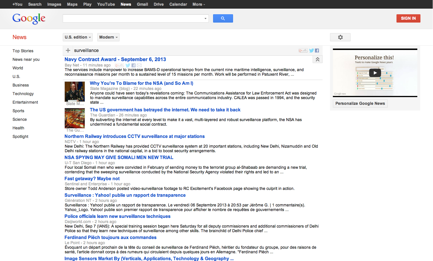Viewport: 433px width, 261px height.
Task: Select Technology in the left sidebar
Action: click(x=23, y=94)
